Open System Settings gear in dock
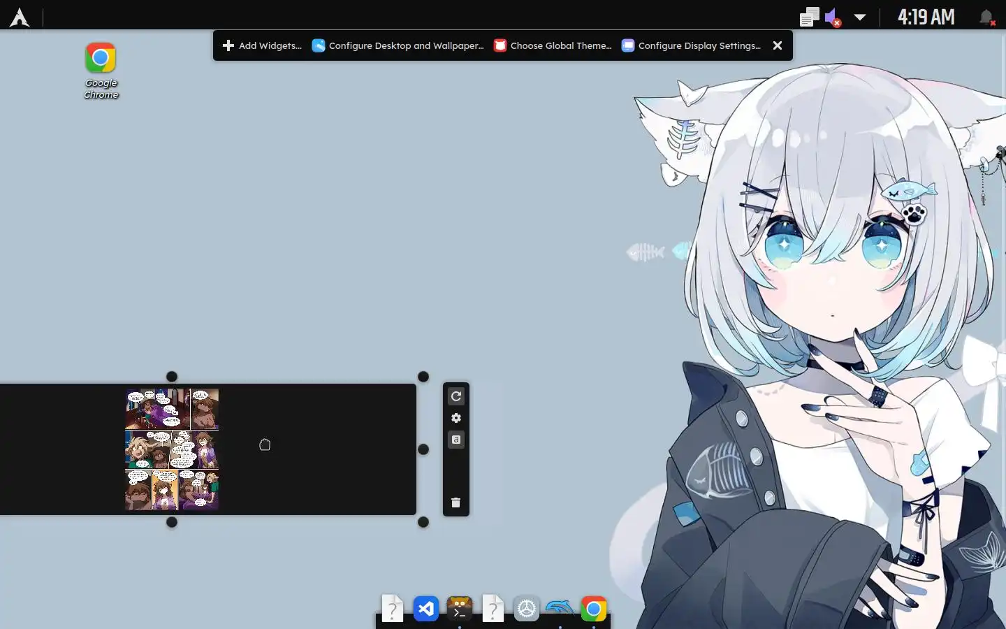 [x=526, y=609]
